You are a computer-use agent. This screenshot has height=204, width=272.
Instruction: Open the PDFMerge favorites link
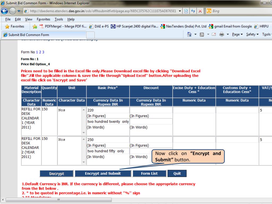[x=63, y=26]
